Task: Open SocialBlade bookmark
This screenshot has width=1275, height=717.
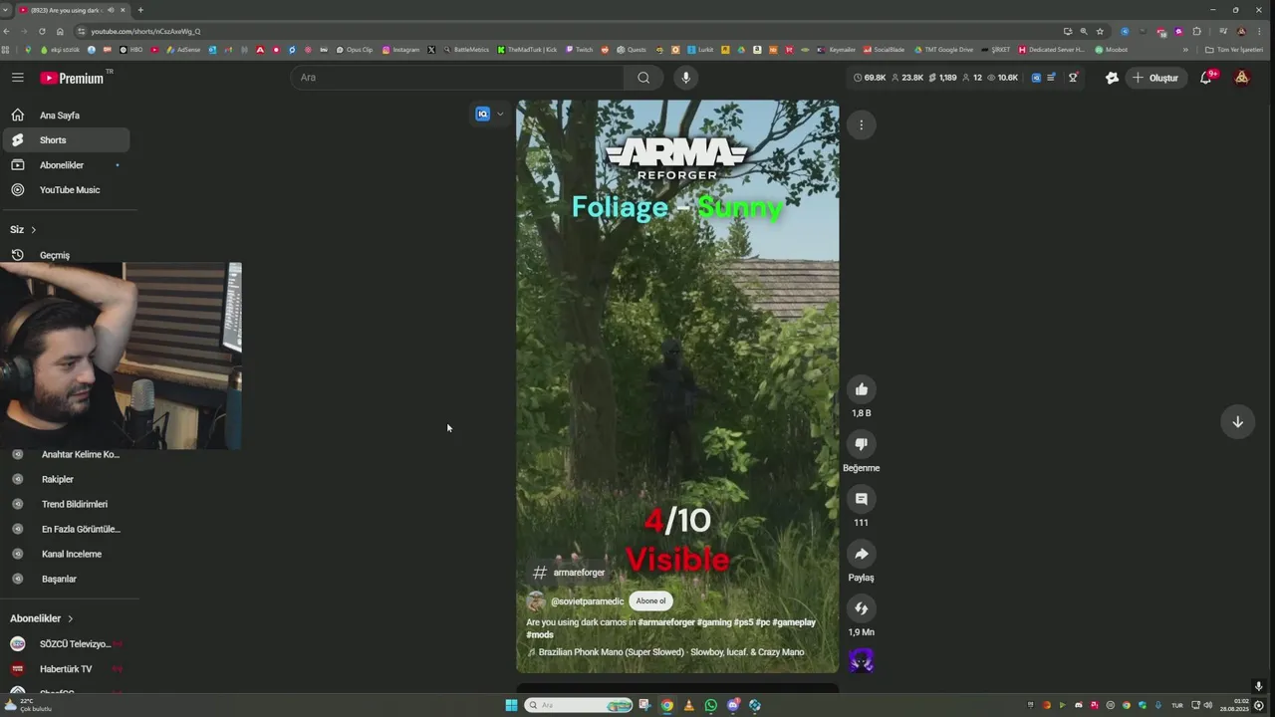Action: [x=884, y=49]
